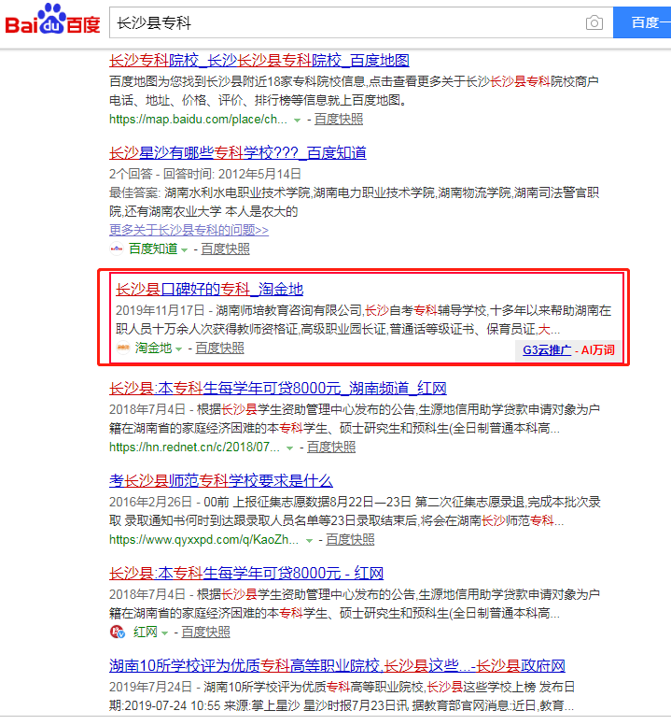Open 百度快照 for qyxxpd.com result
The image size is (671, 725).
coord(350,540)
